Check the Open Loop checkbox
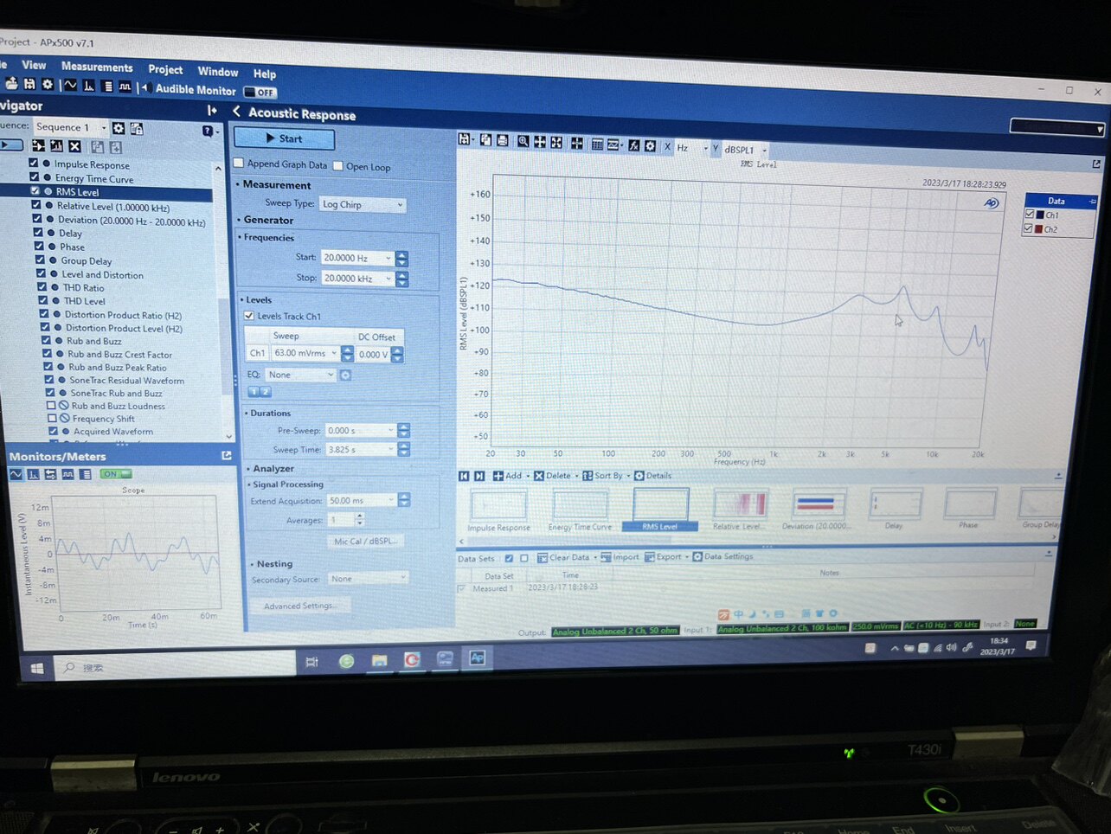This screenshot has width=1111, height=834. tap(338, 166)
